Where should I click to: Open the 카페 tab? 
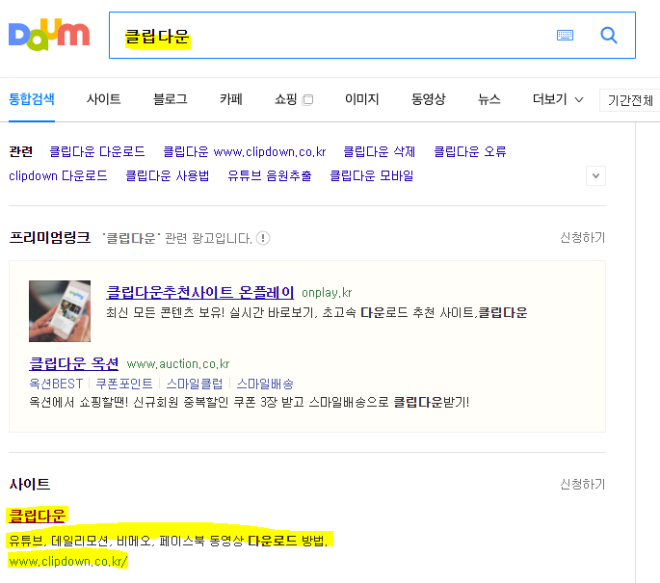click(x=230, y=99)
